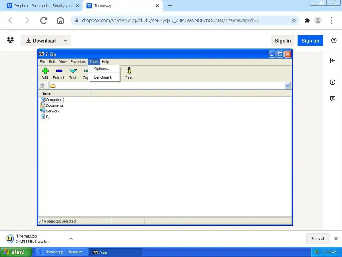
Task: Select Documents in the 7-Zip list
Action: click(52, 105)
